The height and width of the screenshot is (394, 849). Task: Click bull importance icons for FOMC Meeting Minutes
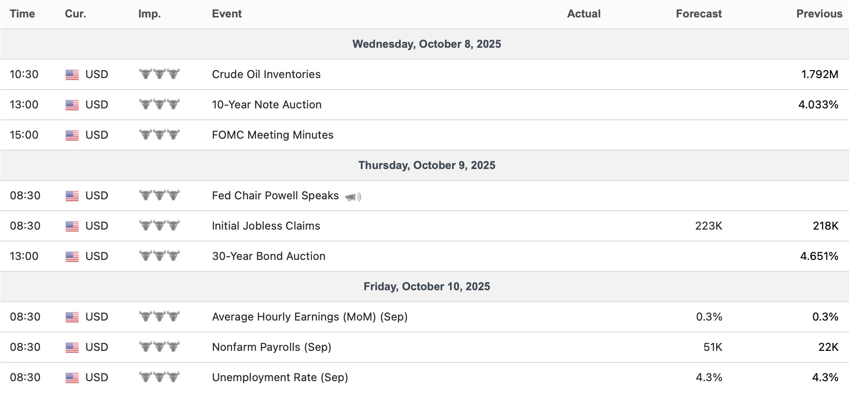[159, 135]
